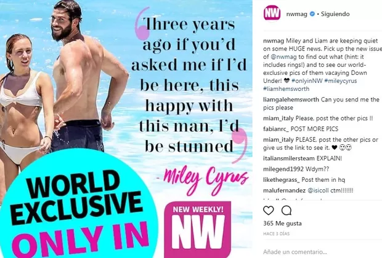Open comments with the speech bubble icon
The height and width of the screenshot is (258, 382).
coord(286,210)
